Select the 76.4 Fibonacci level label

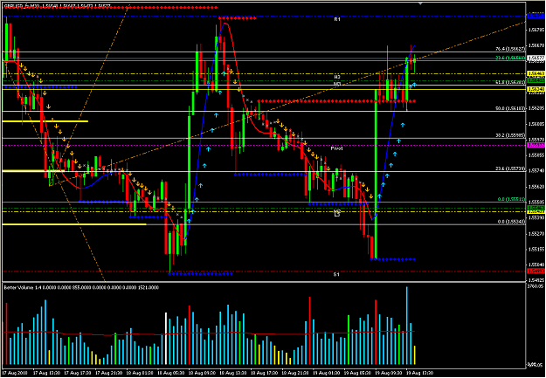coord(510,49)
